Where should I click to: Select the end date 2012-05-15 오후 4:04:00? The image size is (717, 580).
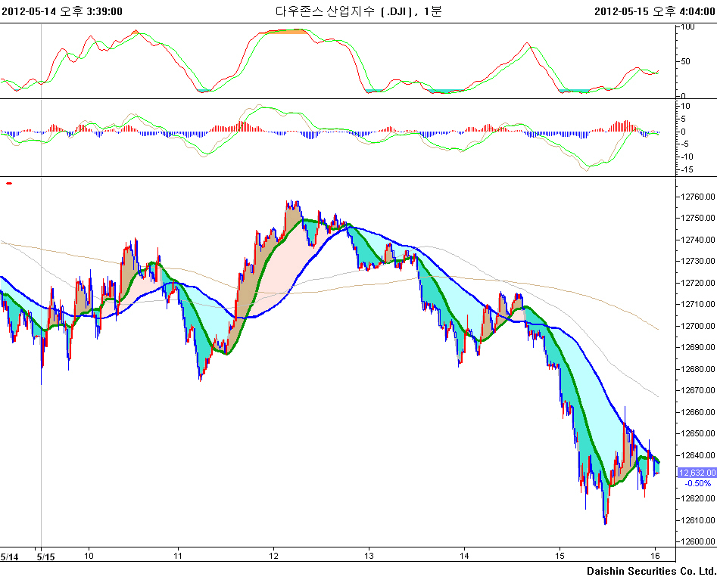coord(655,11)
